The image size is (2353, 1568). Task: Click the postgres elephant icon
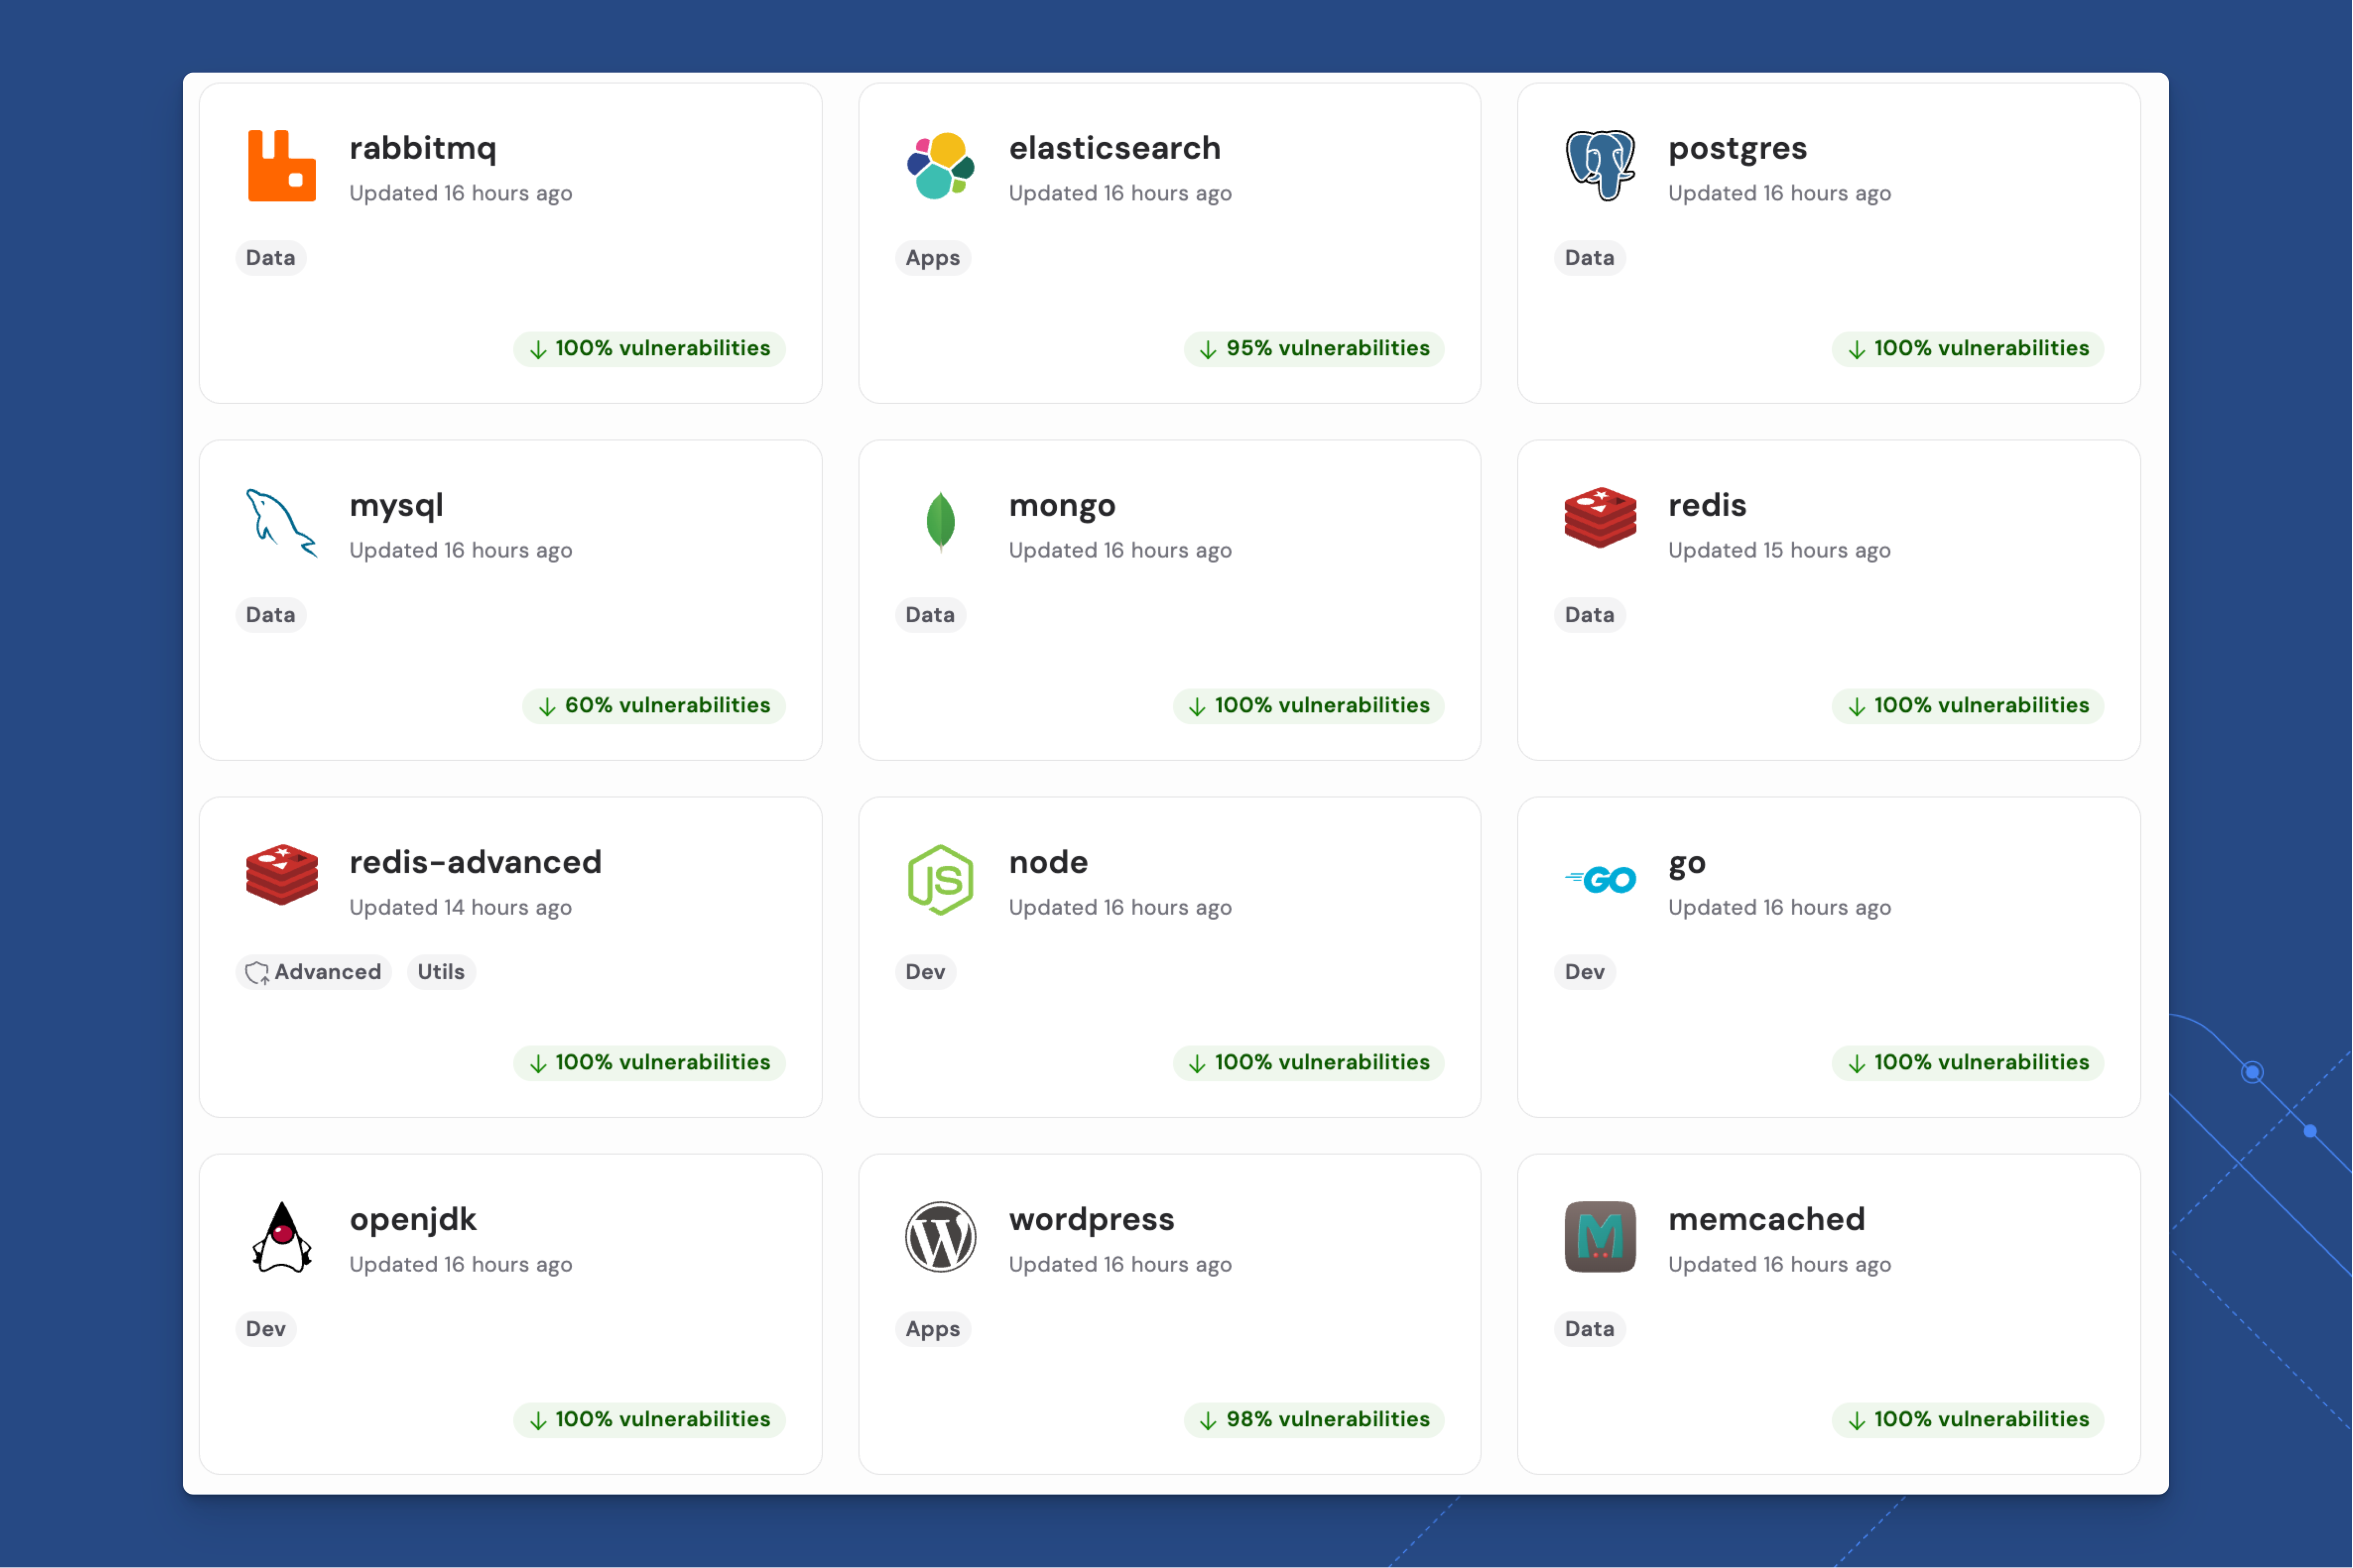point(1600,164)
